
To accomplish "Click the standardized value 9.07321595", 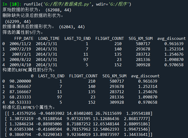I will (x=79, y=119).
